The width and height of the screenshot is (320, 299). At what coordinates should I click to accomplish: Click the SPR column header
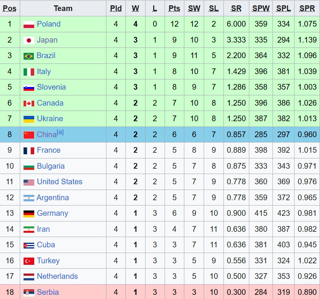tap(307, 9)
